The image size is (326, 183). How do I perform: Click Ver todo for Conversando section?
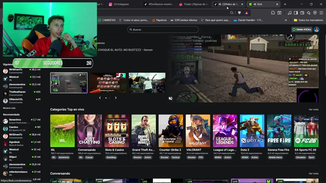click(314, 174)
